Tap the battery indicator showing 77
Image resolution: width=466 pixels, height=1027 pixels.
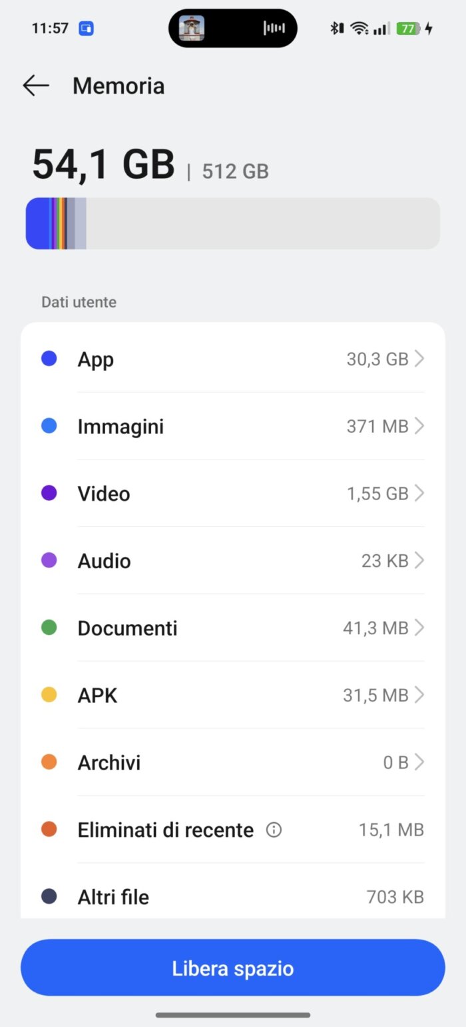(409, 28)
